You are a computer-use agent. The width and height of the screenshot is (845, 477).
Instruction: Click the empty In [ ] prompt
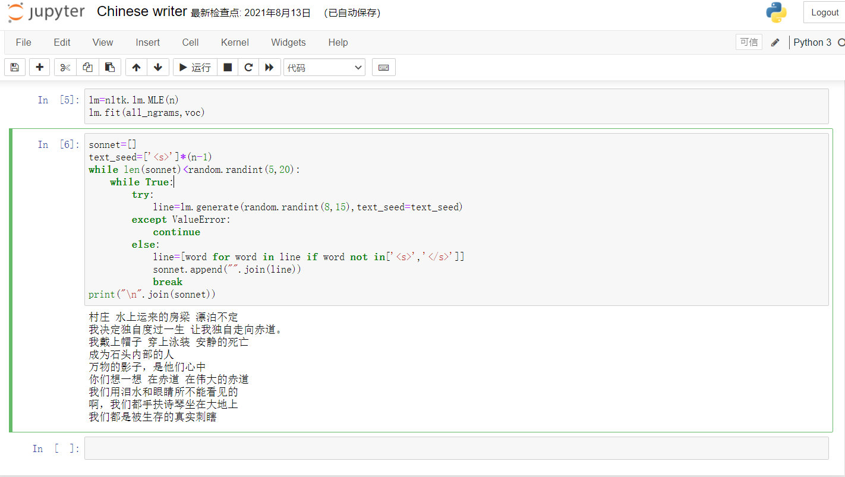(56, 448)
